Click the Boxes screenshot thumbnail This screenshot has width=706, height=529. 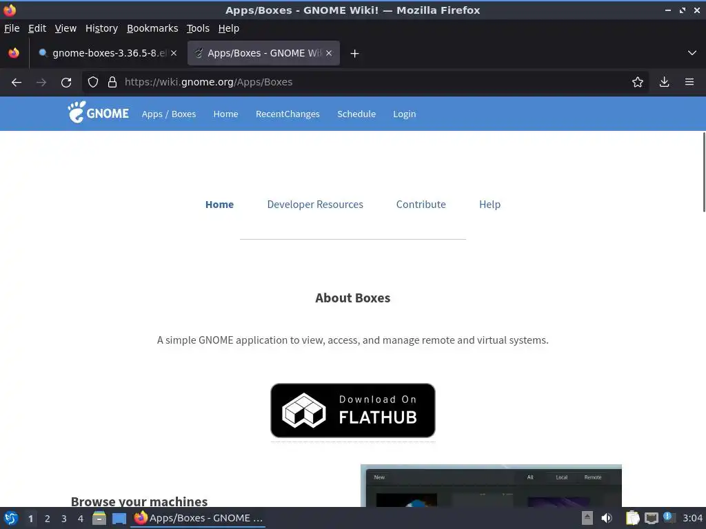click(491, 486)
